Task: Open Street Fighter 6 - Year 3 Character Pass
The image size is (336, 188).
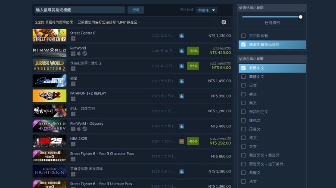Action: click(102, 154)
